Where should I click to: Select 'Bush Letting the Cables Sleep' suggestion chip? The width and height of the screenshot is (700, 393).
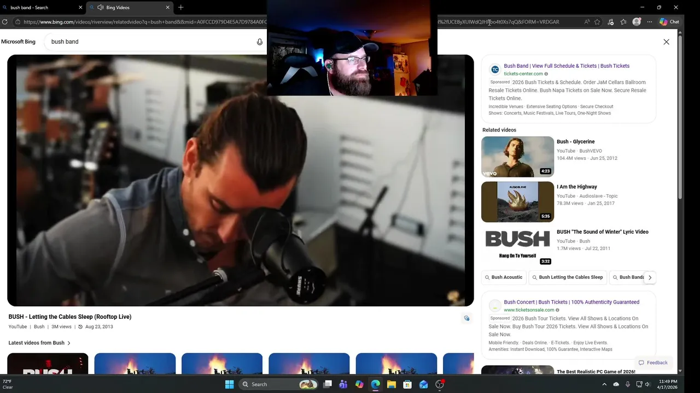pyautogui.click(x=567, y=277)
